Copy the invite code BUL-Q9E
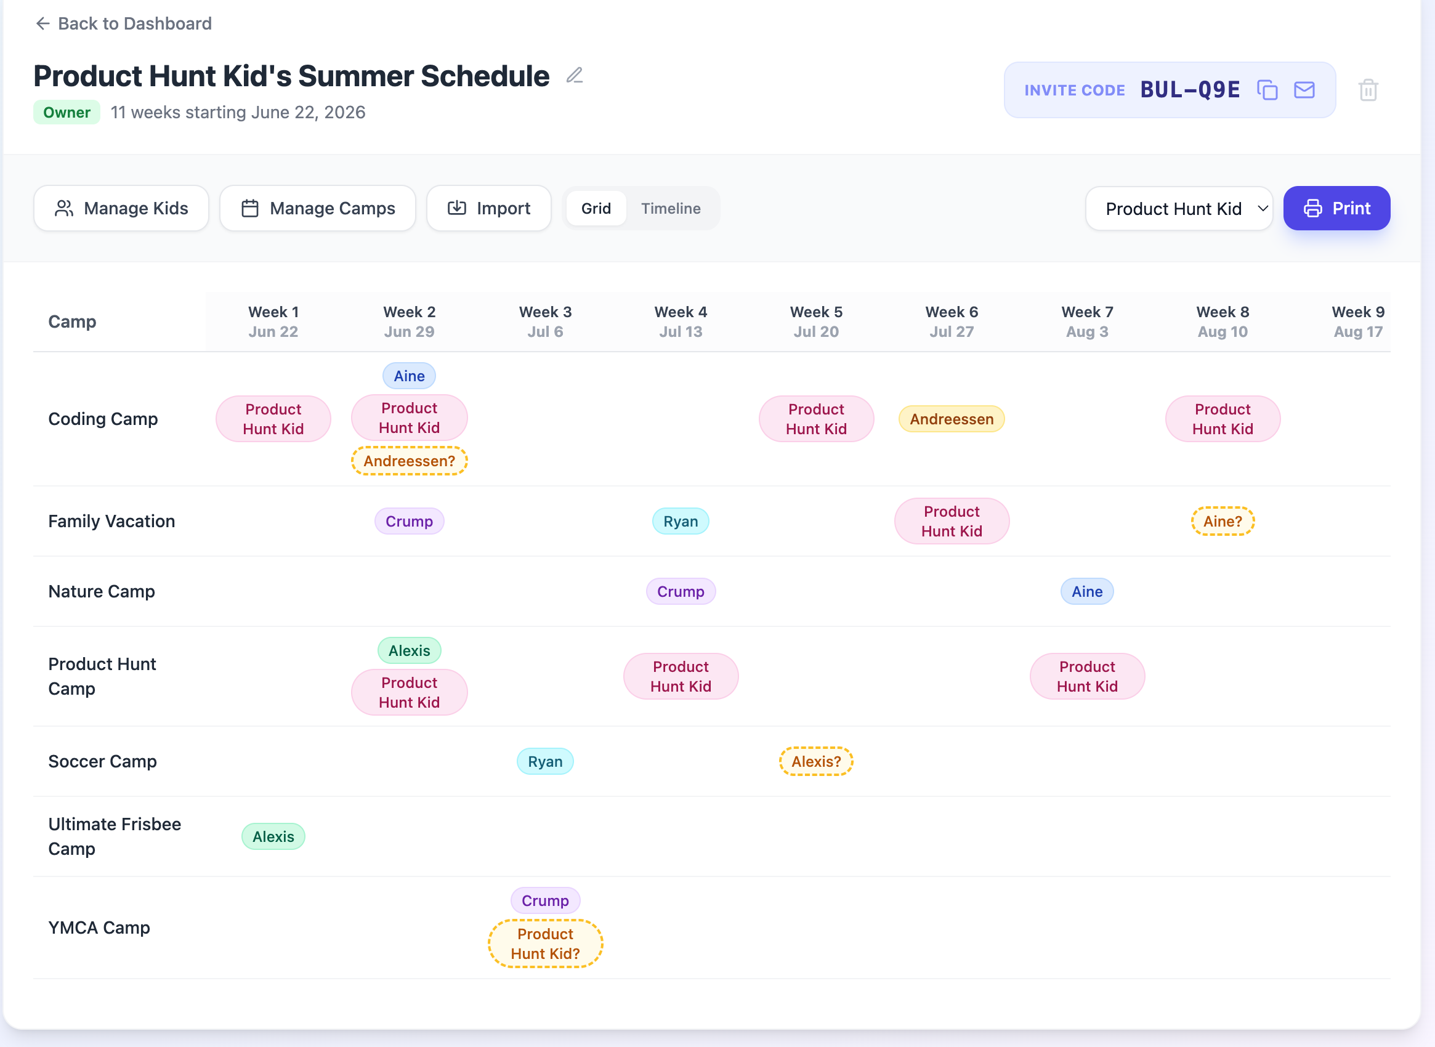The image size is (1435, 1047). 1267,89
